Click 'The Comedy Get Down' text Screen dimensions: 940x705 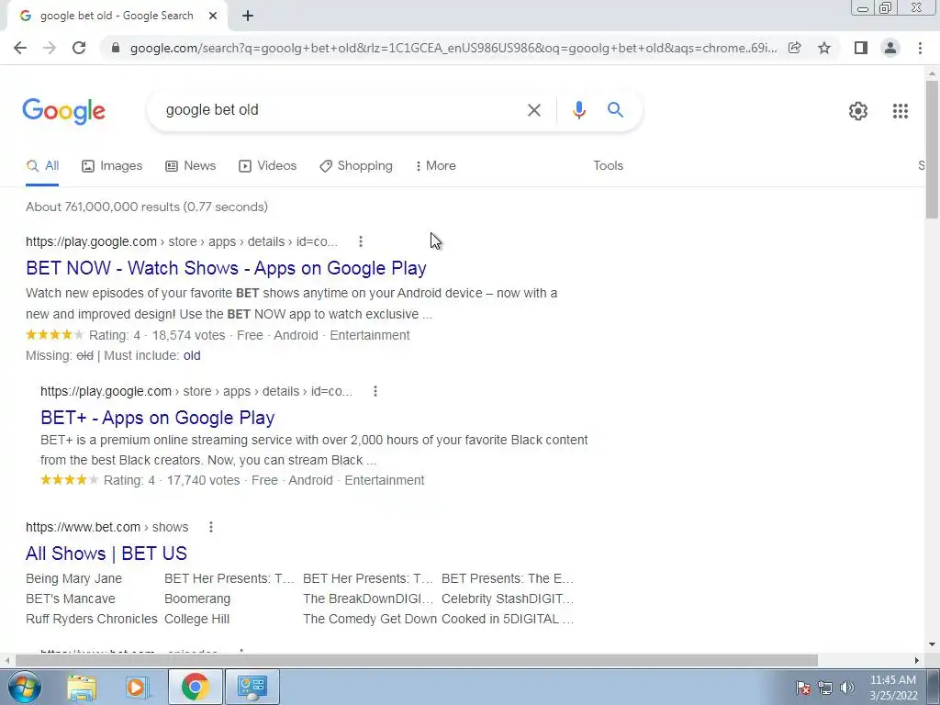pyautogui.click(x=370, y=619)
